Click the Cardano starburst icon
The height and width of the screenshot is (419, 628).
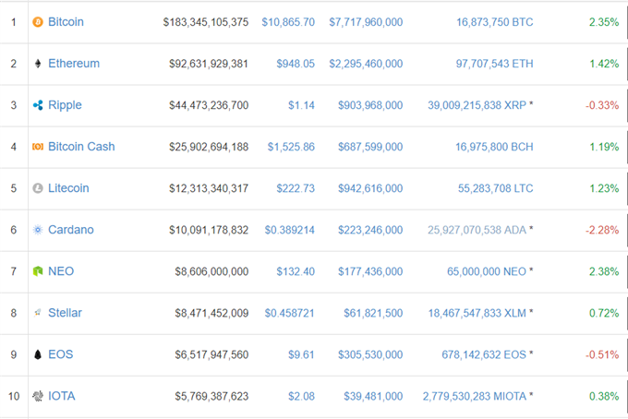tap(38, 230)
